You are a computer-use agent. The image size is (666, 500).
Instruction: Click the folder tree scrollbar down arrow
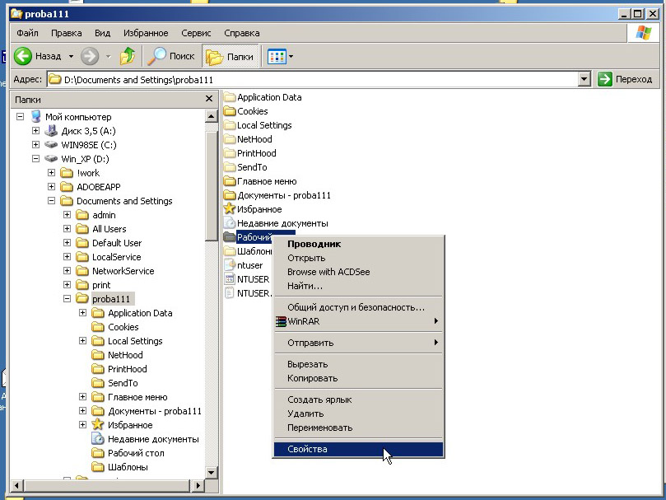pos(212,472)
